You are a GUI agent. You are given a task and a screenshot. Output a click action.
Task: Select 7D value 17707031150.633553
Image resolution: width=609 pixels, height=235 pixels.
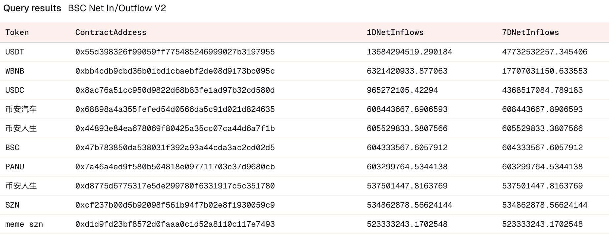click(545, 71)
